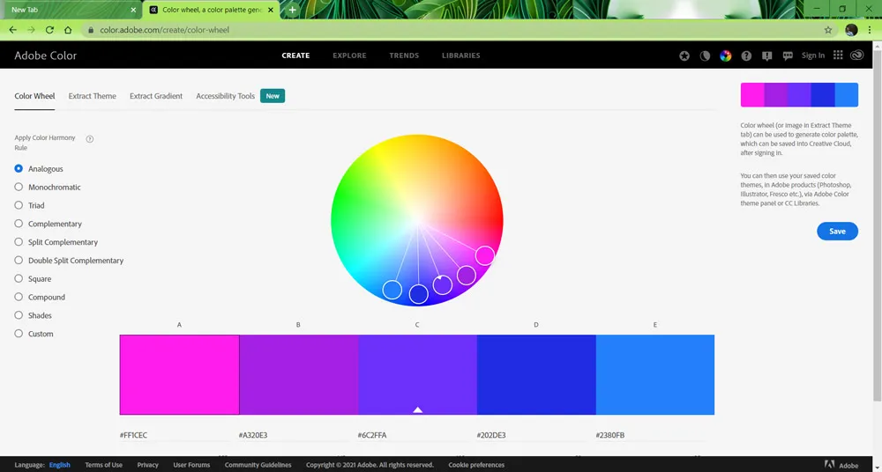Open Cookie preferences link
Image resolution: width=882 pixels, height=472 pixels.
[476, 465]
